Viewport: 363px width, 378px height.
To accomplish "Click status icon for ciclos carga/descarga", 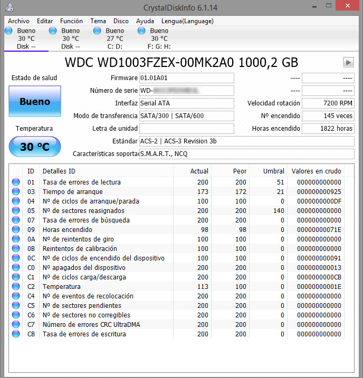I will coord(16,277).
